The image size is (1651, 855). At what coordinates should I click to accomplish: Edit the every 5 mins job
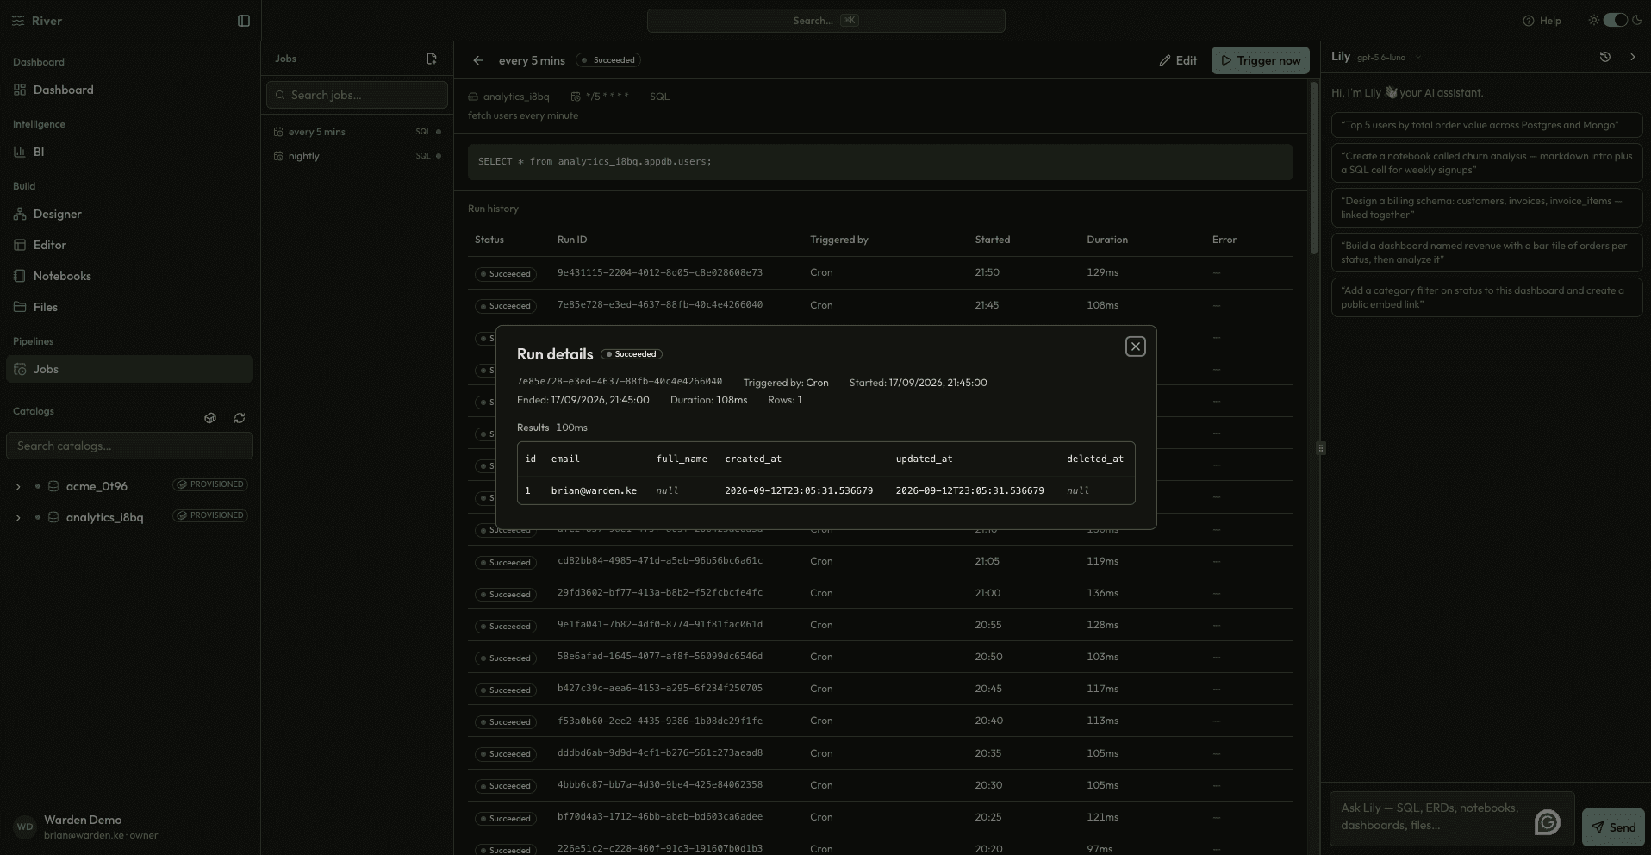pos(1178,60)
